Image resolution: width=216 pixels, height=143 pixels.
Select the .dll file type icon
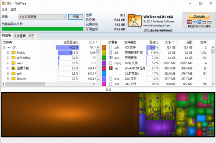pos(111,52)
